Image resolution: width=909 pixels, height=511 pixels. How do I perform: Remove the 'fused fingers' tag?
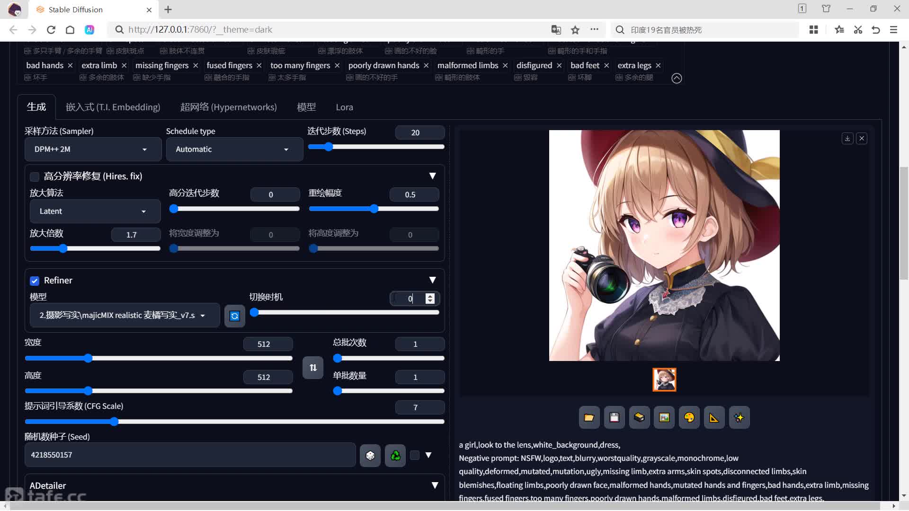(259, 65)
